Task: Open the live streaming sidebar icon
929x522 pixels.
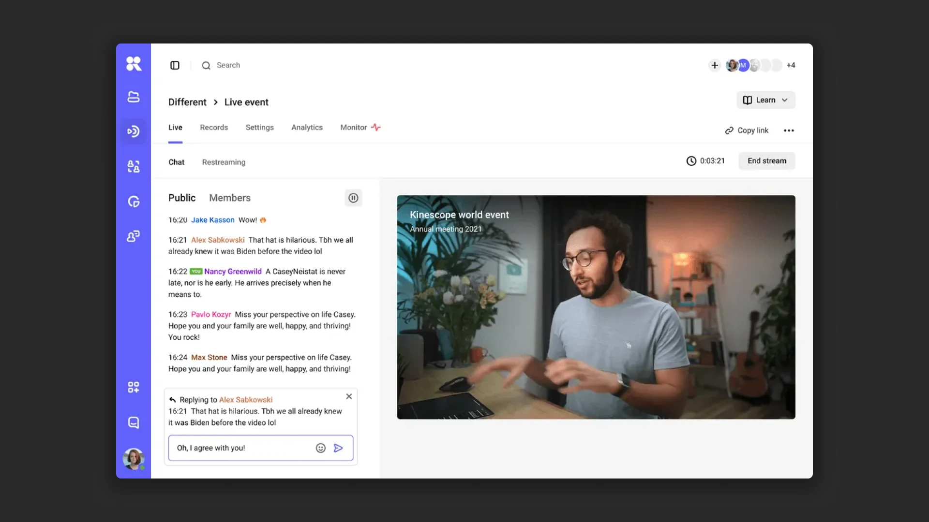Action: pos(134,131)
